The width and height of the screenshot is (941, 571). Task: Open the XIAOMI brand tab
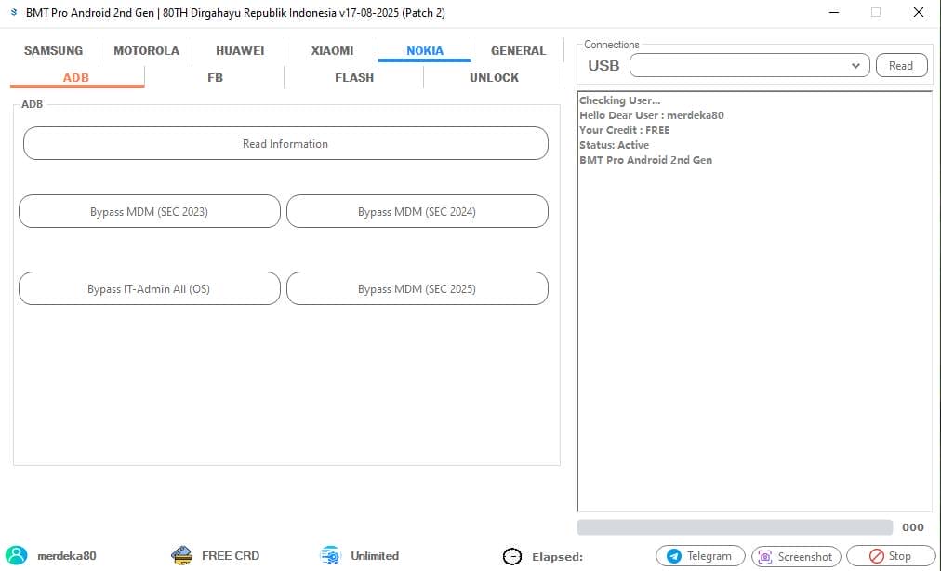point(332,51)
